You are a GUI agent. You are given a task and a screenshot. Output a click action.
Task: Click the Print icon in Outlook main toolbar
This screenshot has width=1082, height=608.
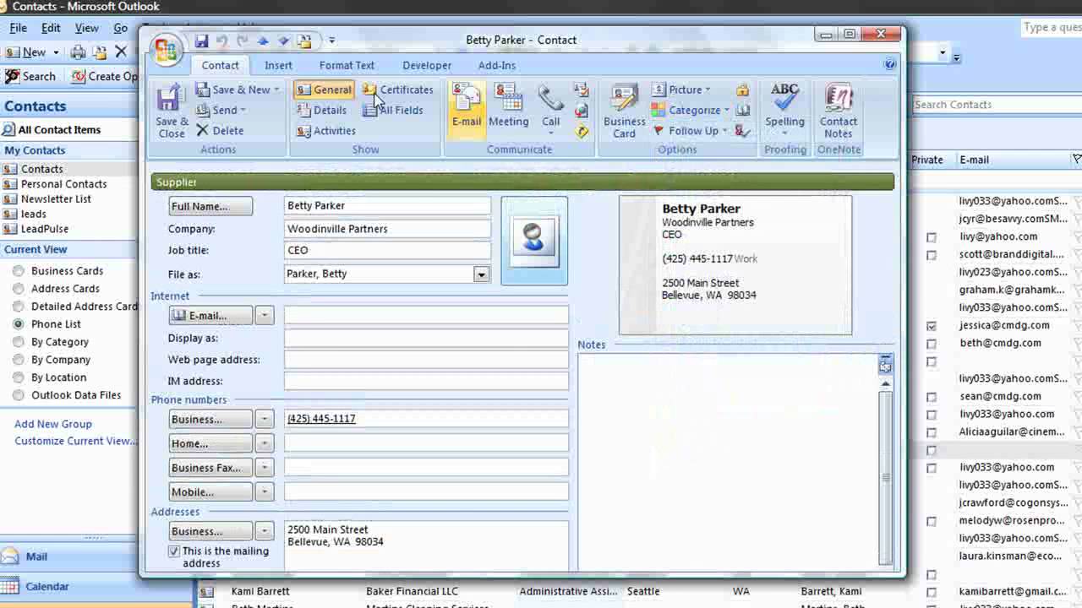click(78, 52)
